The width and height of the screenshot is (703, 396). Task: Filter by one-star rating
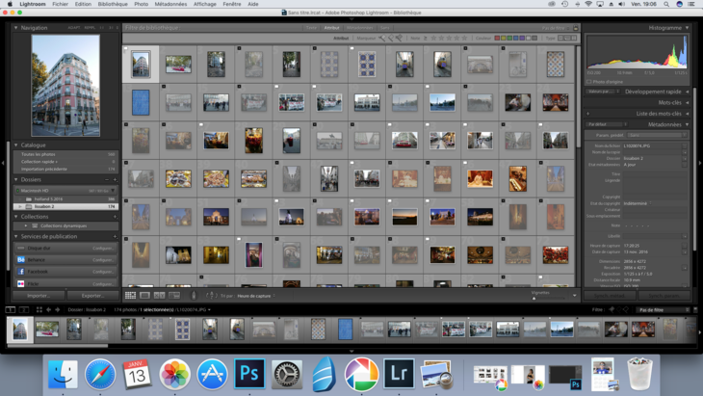[x=433, y=39]
